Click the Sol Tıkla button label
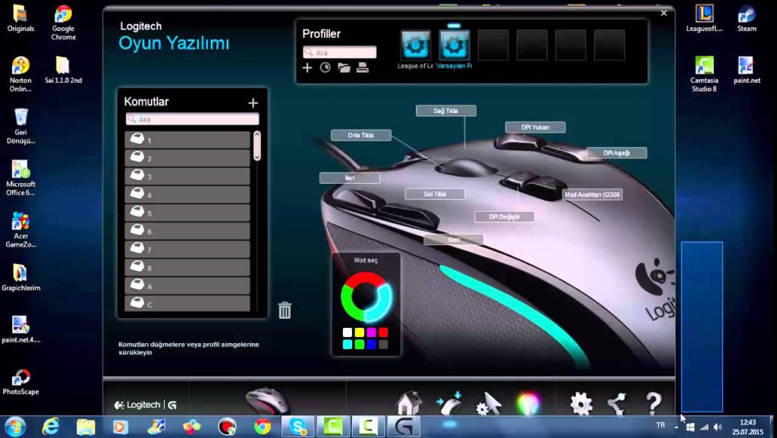777x438 pixels. pyautogui.click(x=435, y=194)
